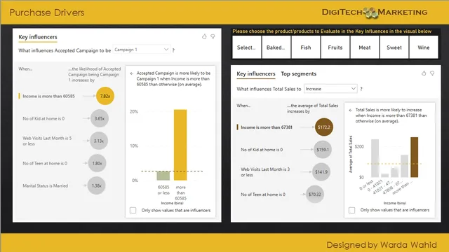Click thumbs up icon in Total Sales visual
This screenshot has height=252, width=449.
(x=424, y=73)
